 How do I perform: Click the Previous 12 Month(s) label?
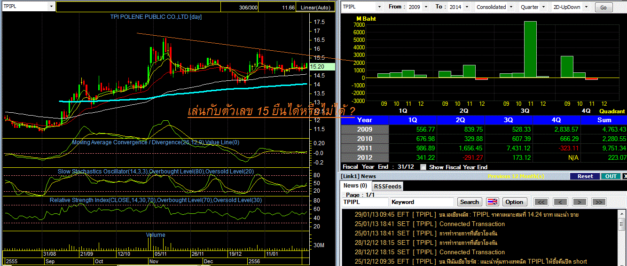click(x=517, y=176)
